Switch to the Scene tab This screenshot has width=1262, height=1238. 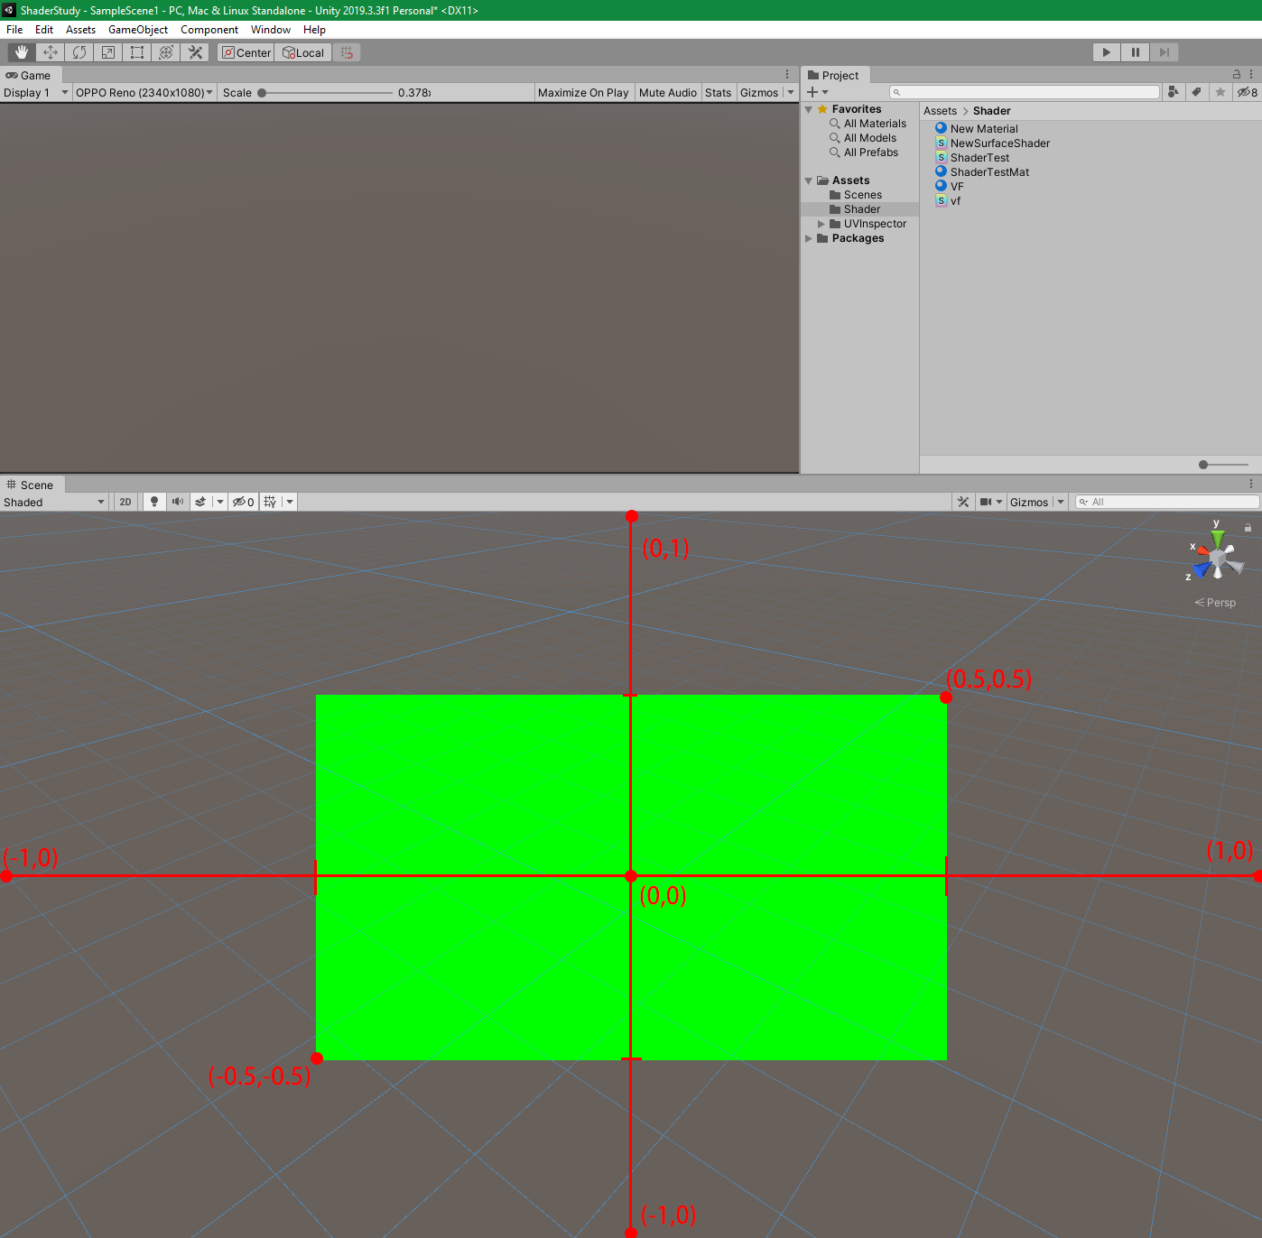point(31,485)
